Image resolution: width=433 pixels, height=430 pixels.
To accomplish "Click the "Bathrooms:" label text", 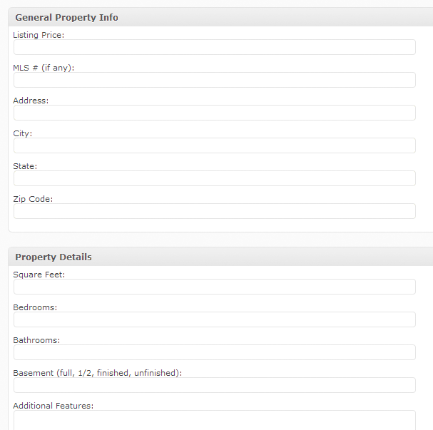I will 36,340.
